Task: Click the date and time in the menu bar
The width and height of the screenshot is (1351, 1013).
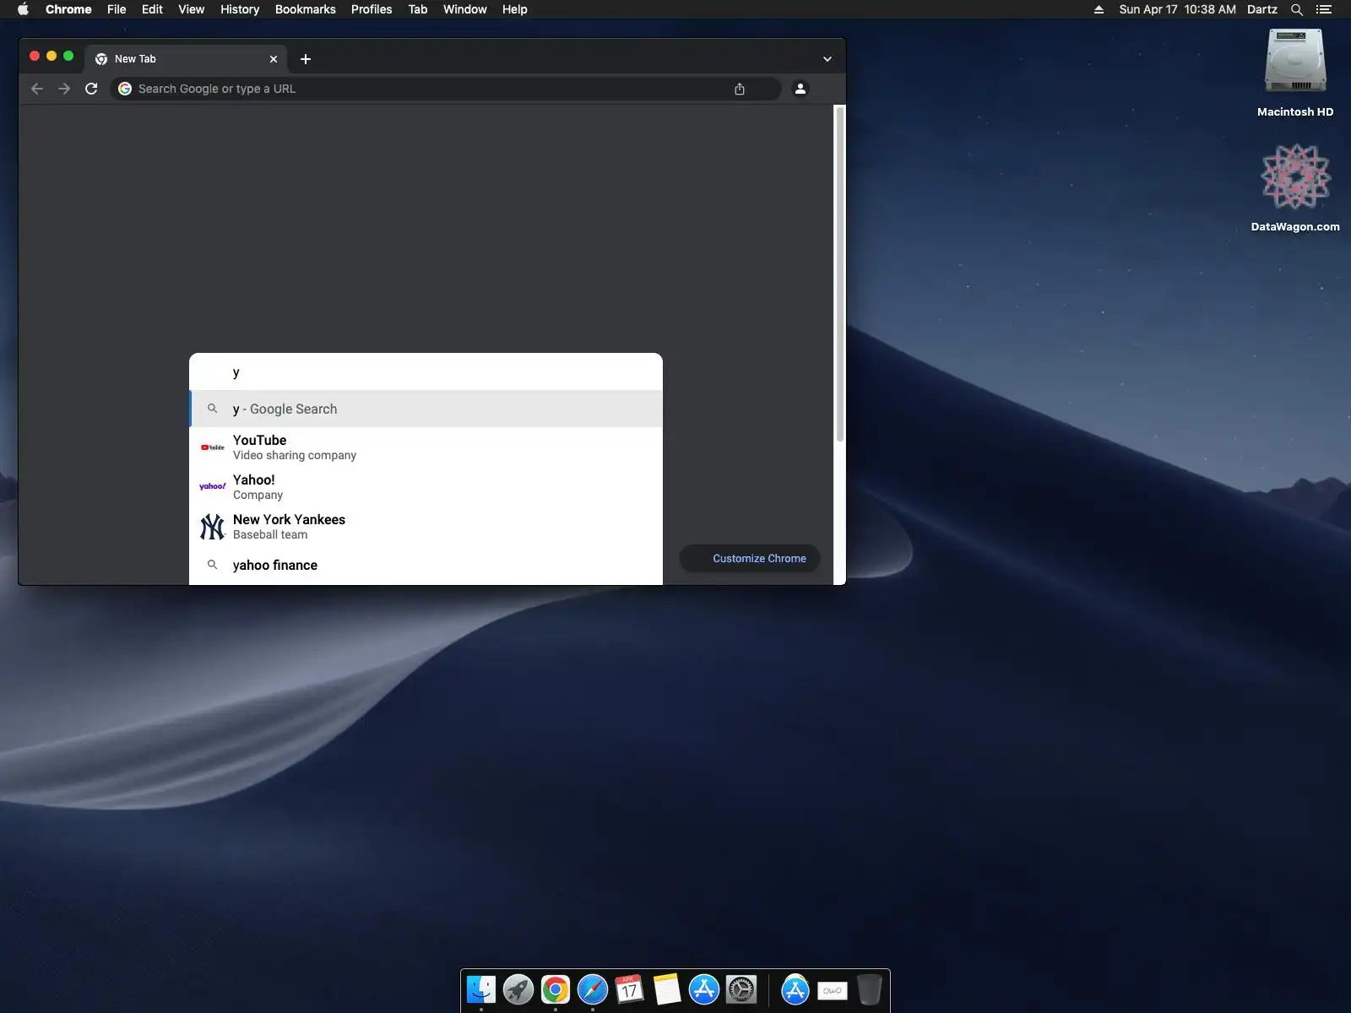Action: click(x=1177, y=9)
